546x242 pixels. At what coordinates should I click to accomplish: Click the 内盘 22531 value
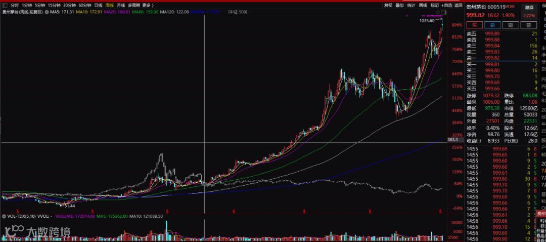(531, 120)
